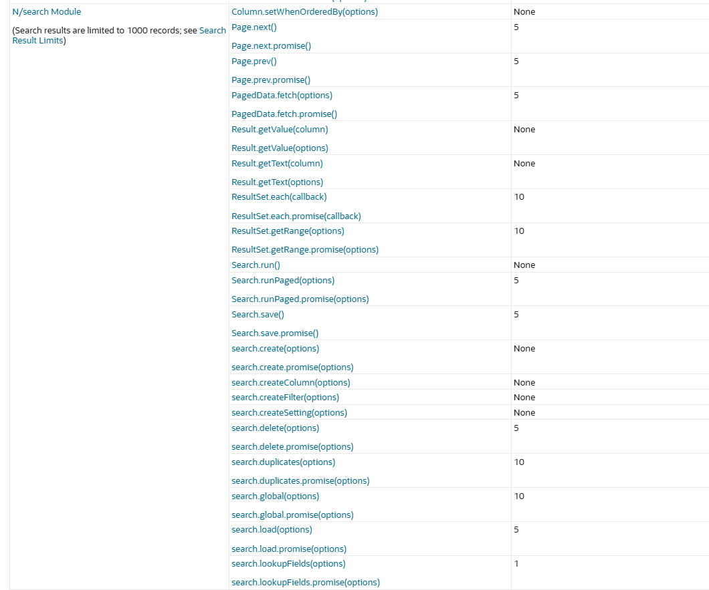Click Column.setWhenOrderedBy(options) link

pos(304,12)
